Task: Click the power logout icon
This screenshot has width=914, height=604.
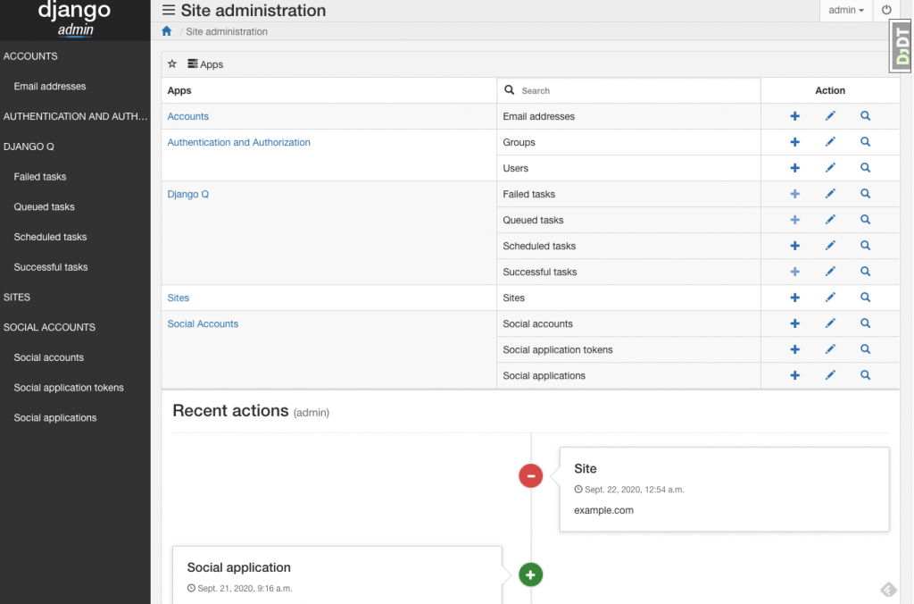Action: [x=886, y=10]
